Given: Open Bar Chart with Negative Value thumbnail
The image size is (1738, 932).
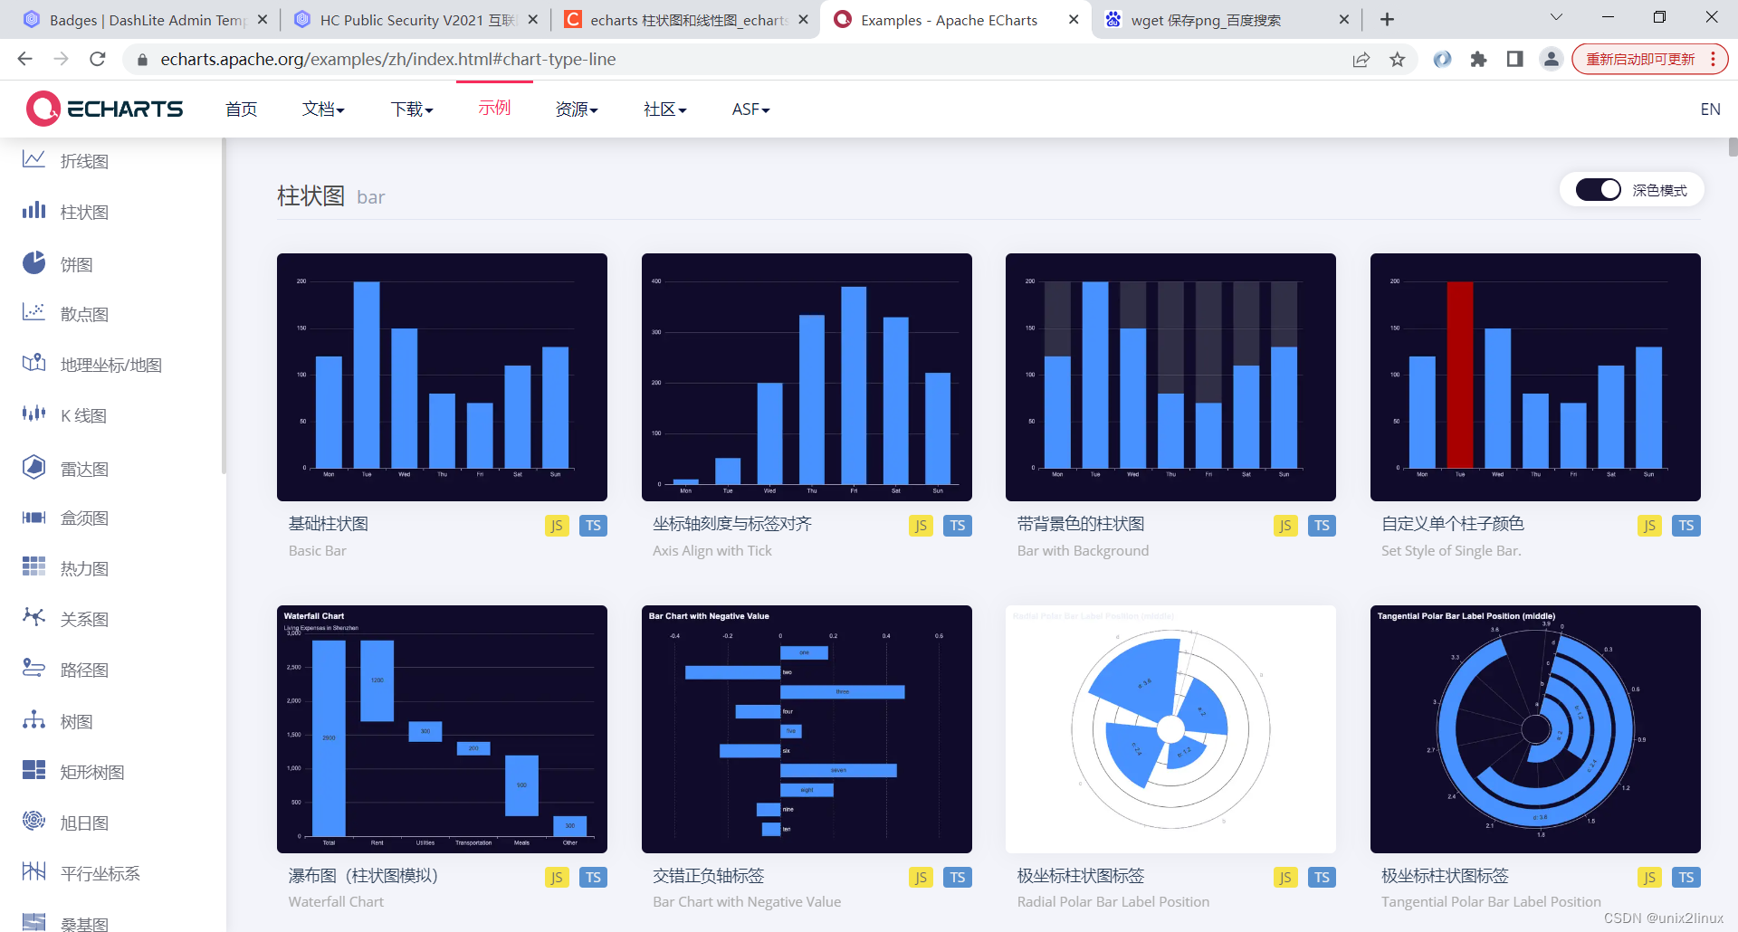Looking at the screenshot, I should (807, 729).
